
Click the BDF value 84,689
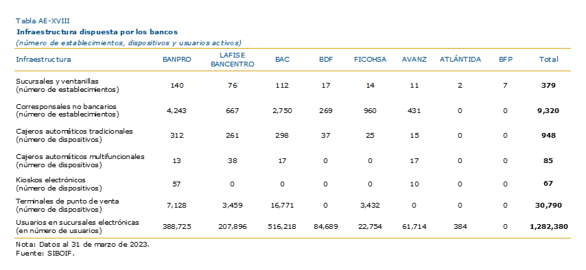pos(325,226)
